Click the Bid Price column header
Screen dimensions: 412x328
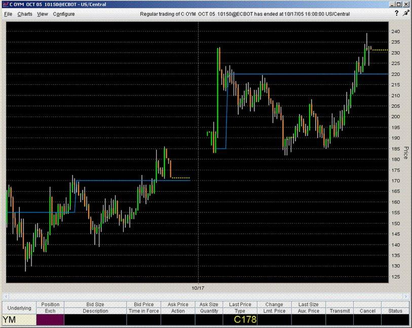pyautogui.click(x=144, y=304)
